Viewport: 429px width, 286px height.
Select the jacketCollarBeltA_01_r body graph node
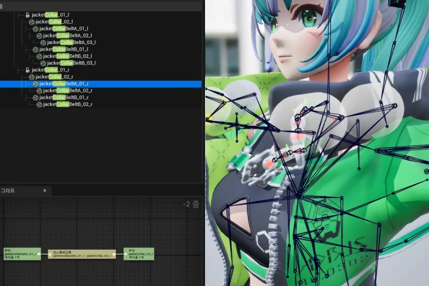(x=21, y=254)
